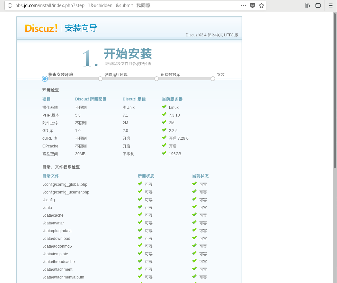Click ./data/threadcache directory name

[x=59, y=262]
